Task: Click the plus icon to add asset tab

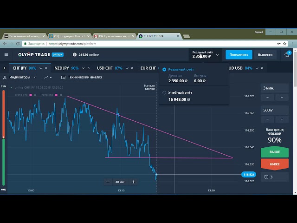Action: pos(5,68)
